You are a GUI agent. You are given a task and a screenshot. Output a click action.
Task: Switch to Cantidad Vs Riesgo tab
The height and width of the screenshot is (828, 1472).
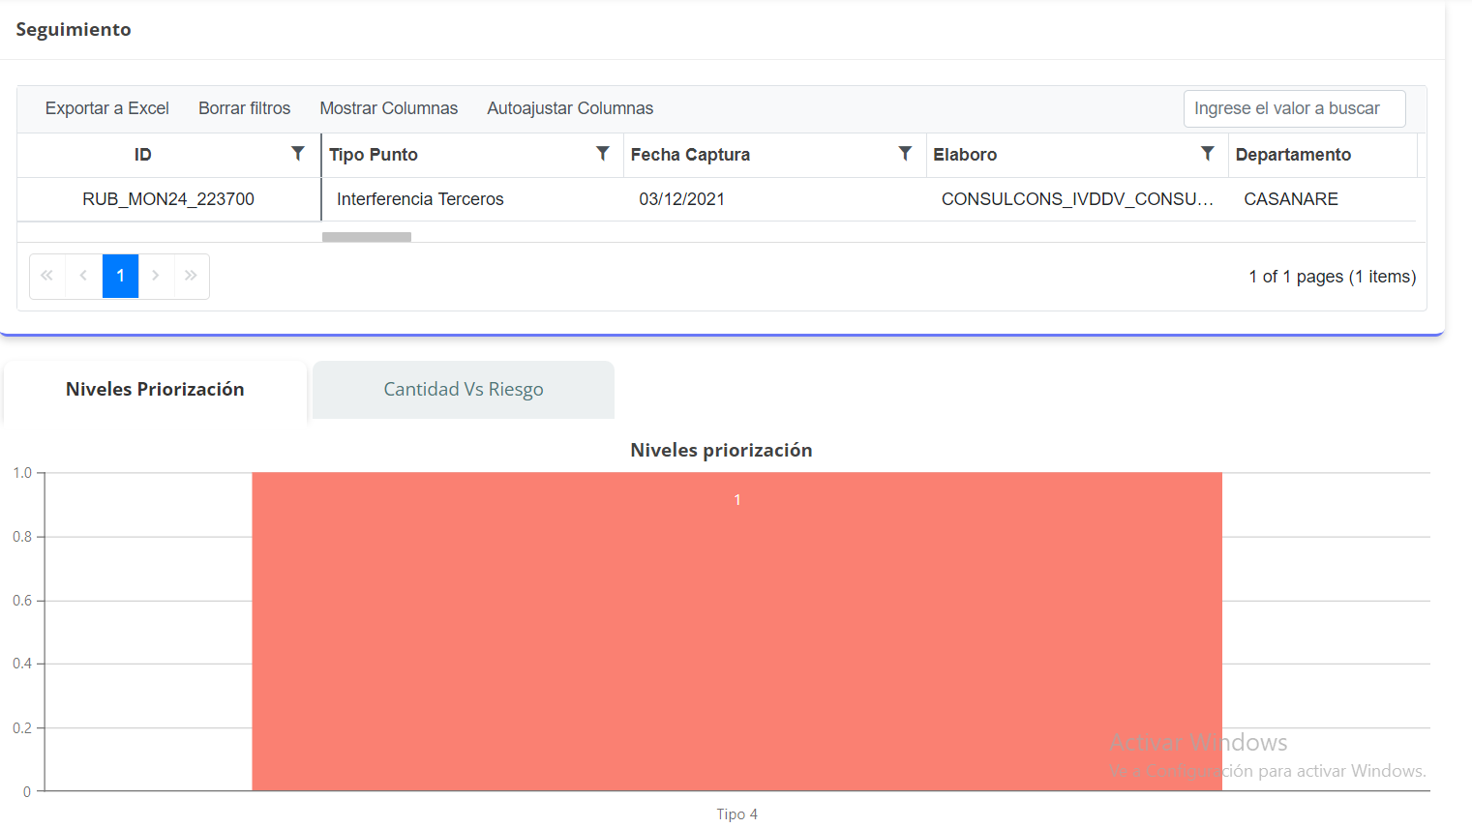click(463, 390)
